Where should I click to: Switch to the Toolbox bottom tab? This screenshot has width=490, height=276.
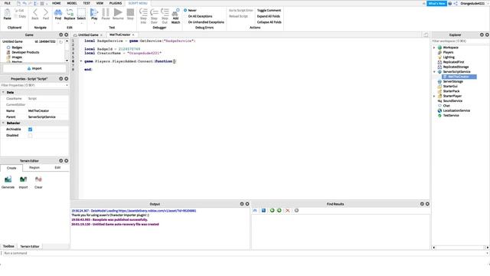pyautogui.click(x=8, y=246)
